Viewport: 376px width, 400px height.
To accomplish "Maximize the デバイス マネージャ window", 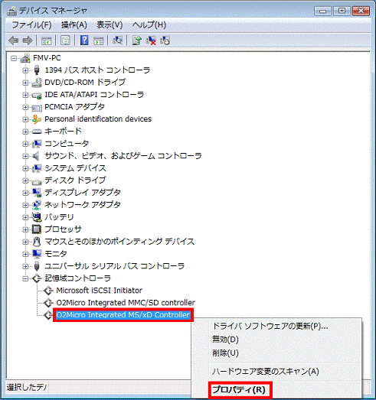I will 342,11.
